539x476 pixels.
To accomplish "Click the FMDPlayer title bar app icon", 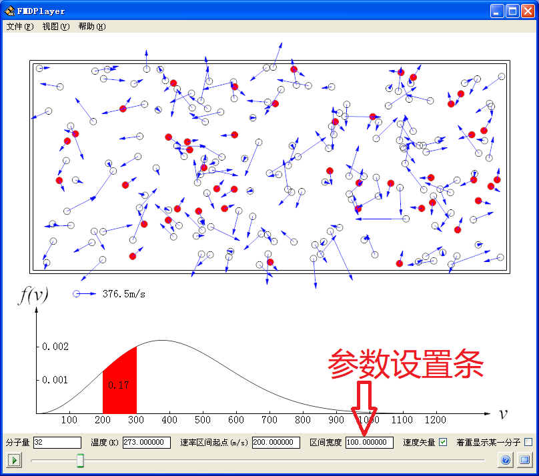I will point(9,11).
